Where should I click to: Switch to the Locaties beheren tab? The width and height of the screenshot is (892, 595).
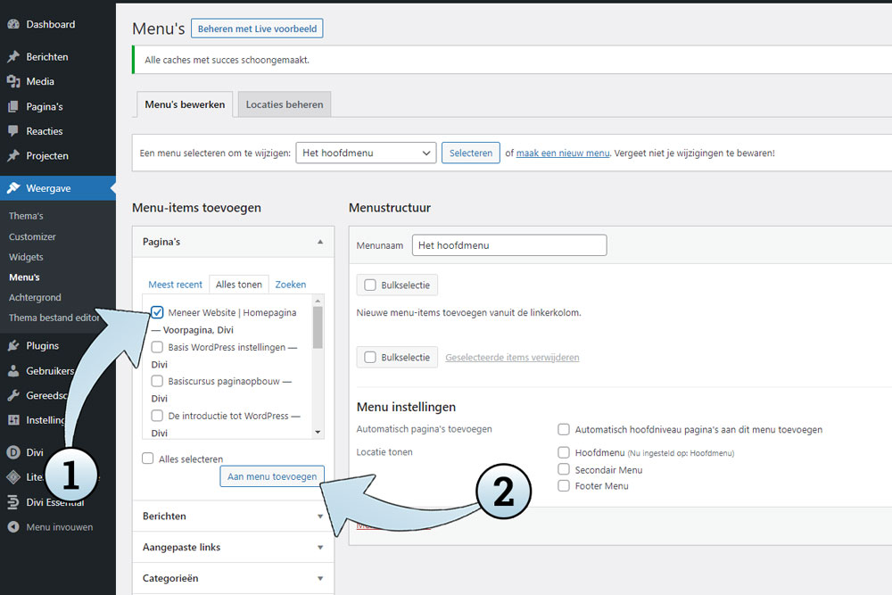tap(285, 104)
